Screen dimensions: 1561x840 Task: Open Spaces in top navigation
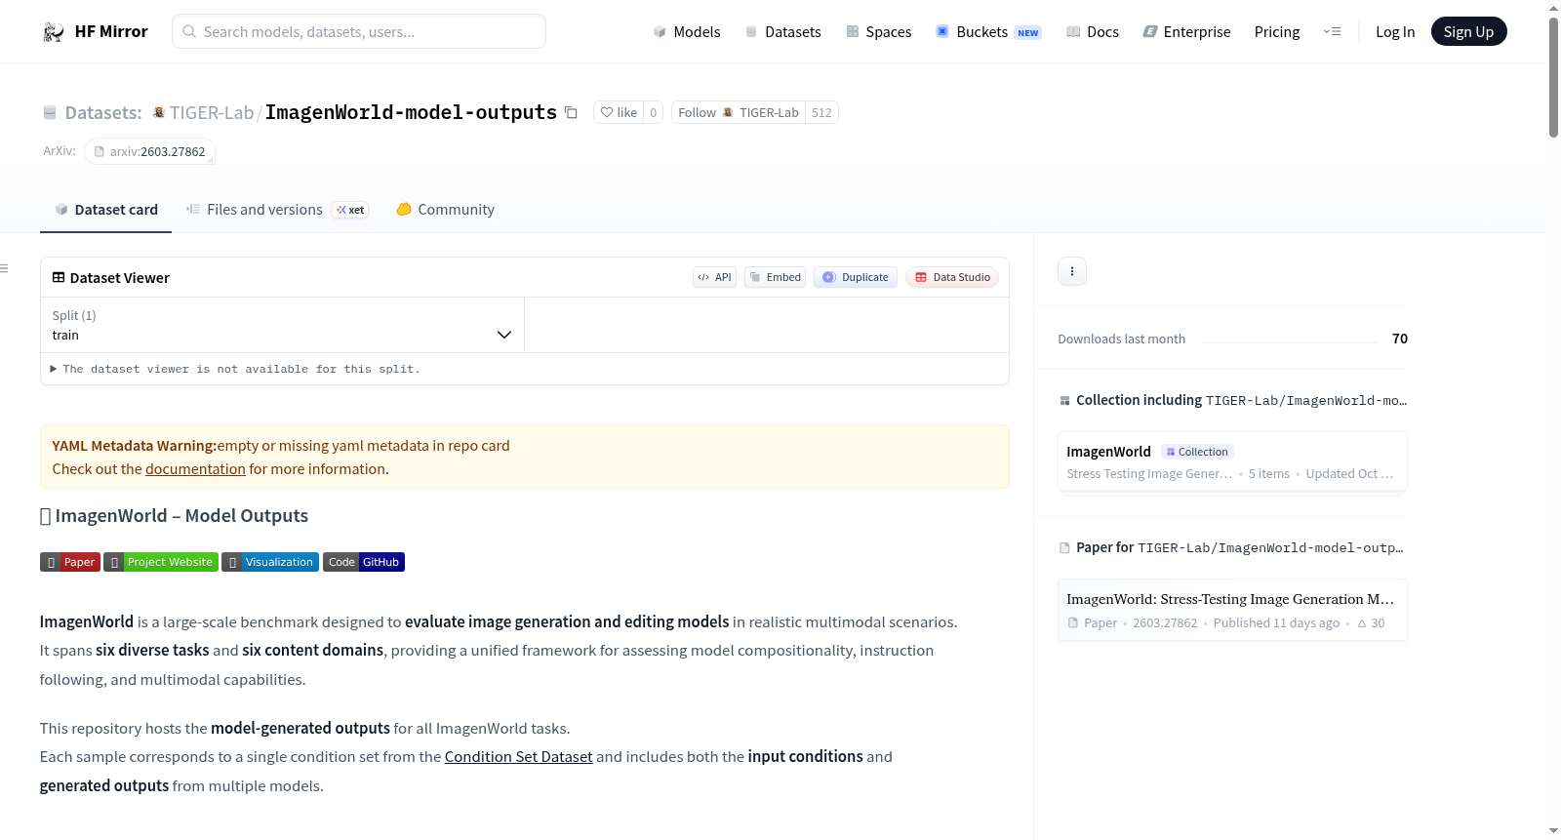click(x=878, y=32)
